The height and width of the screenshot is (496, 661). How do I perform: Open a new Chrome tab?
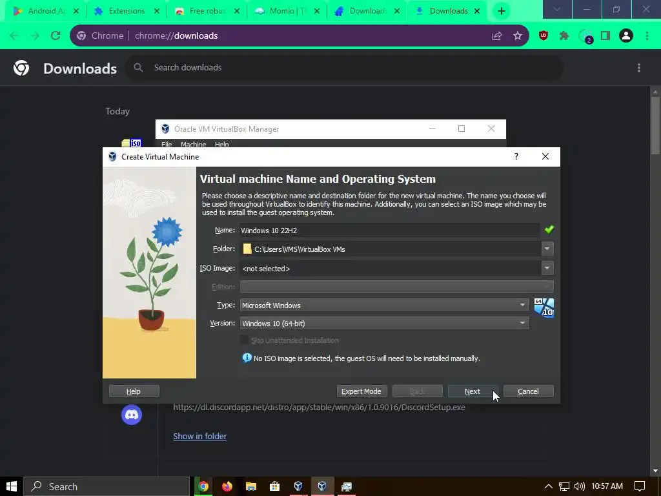(501, 11)
